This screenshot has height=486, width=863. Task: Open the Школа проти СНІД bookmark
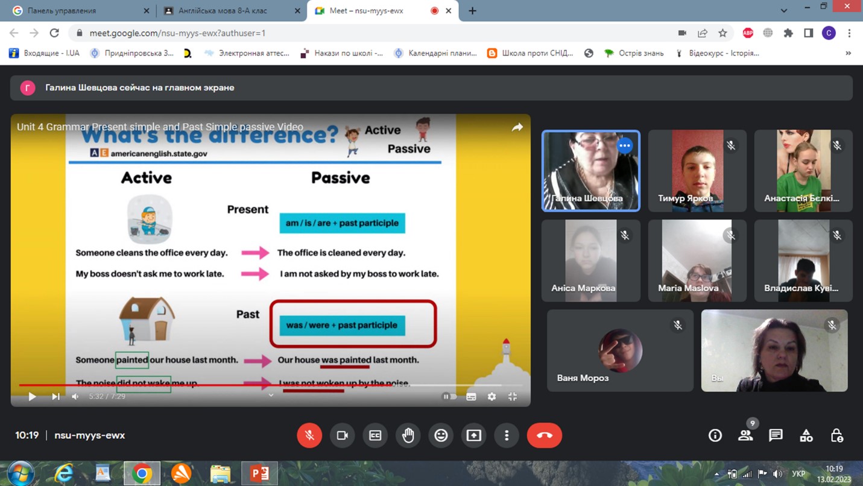pos(530,53)
